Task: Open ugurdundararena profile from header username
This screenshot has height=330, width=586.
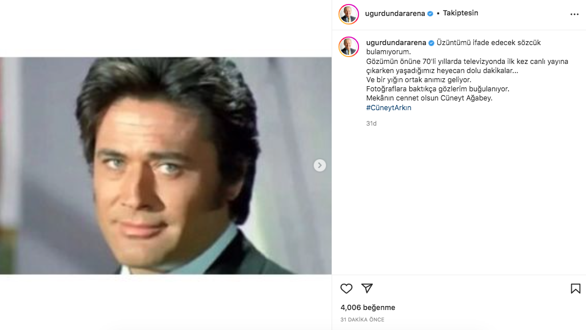Action: pos(396,13)
